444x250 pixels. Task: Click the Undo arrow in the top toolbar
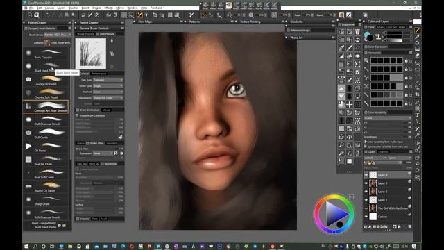click(48, 15)
